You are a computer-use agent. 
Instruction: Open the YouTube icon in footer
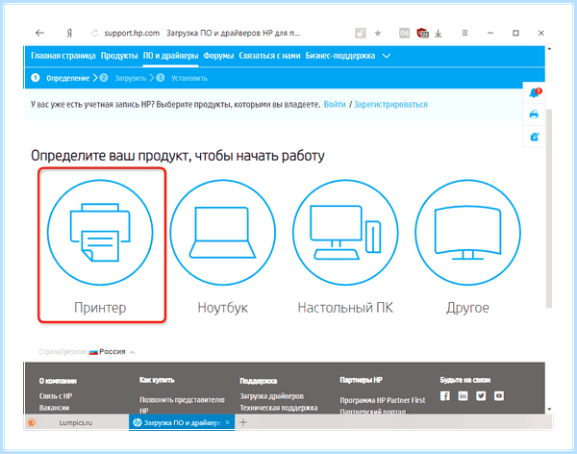click(x=499, y=396)
